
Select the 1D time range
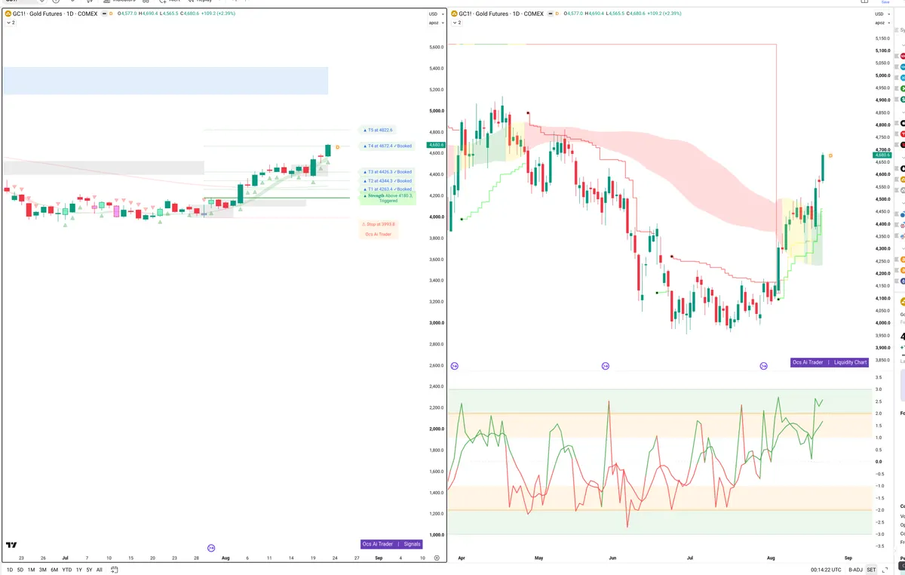coord(10,570)
